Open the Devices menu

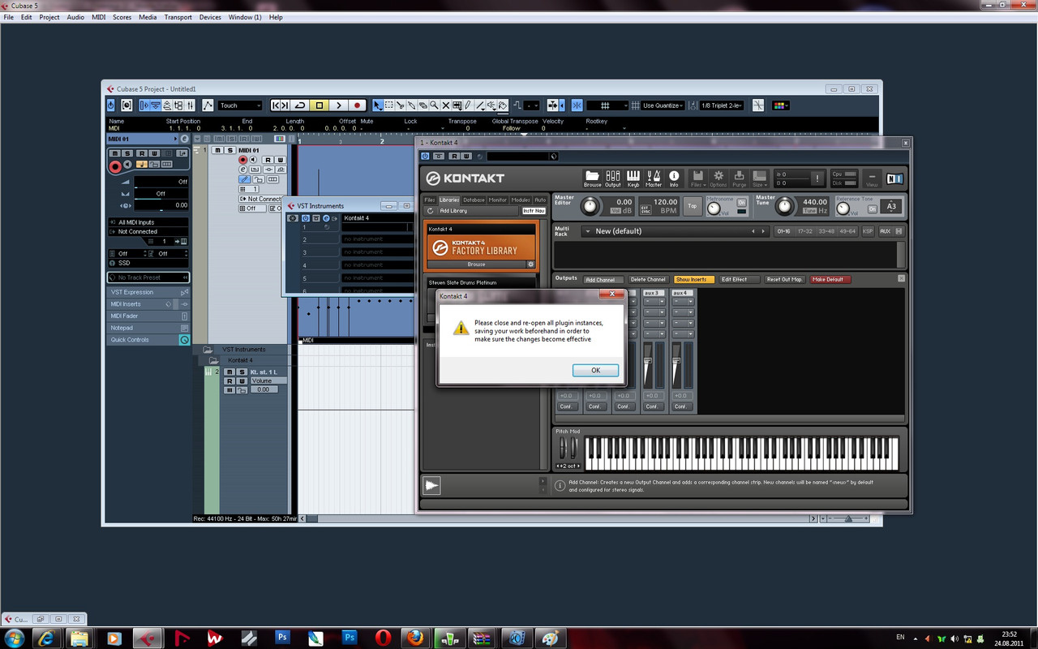pyautogui.click(x=210, y=17)
